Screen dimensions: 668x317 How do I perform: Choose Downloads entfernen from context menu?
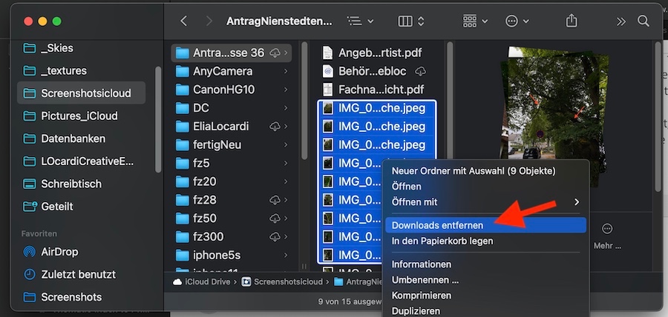[x=437, y=225]
